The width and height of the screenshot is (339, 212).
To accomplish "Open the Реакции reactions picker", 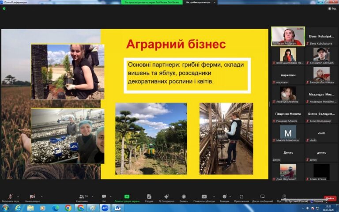I will (224, 197).
